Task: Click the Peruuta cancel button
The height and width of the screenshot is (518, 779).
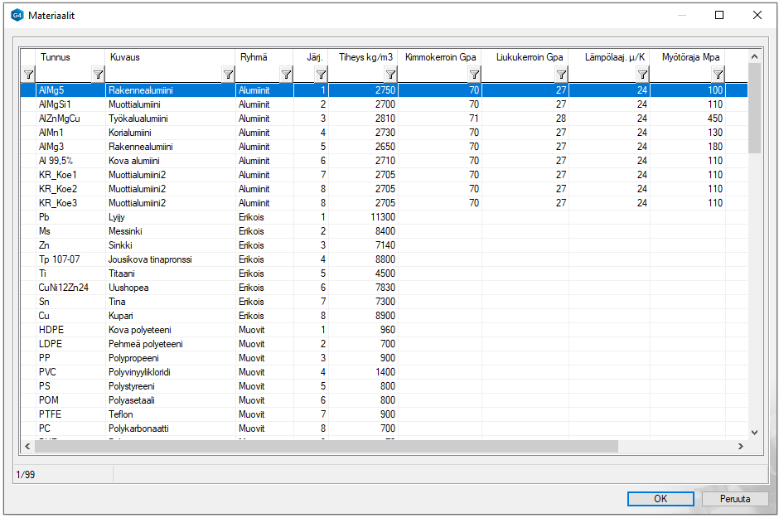Action: [x=734, y=499]
